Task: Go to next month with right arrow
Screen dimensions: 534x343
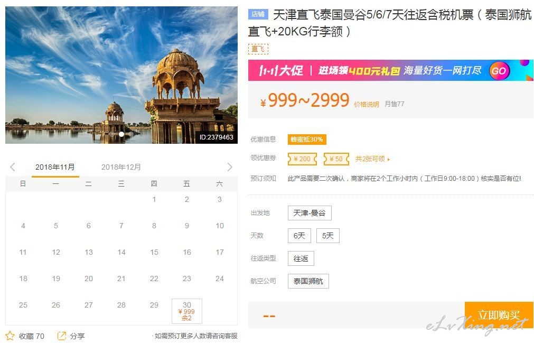Action: pyautogui.click(x=230, y=167)
